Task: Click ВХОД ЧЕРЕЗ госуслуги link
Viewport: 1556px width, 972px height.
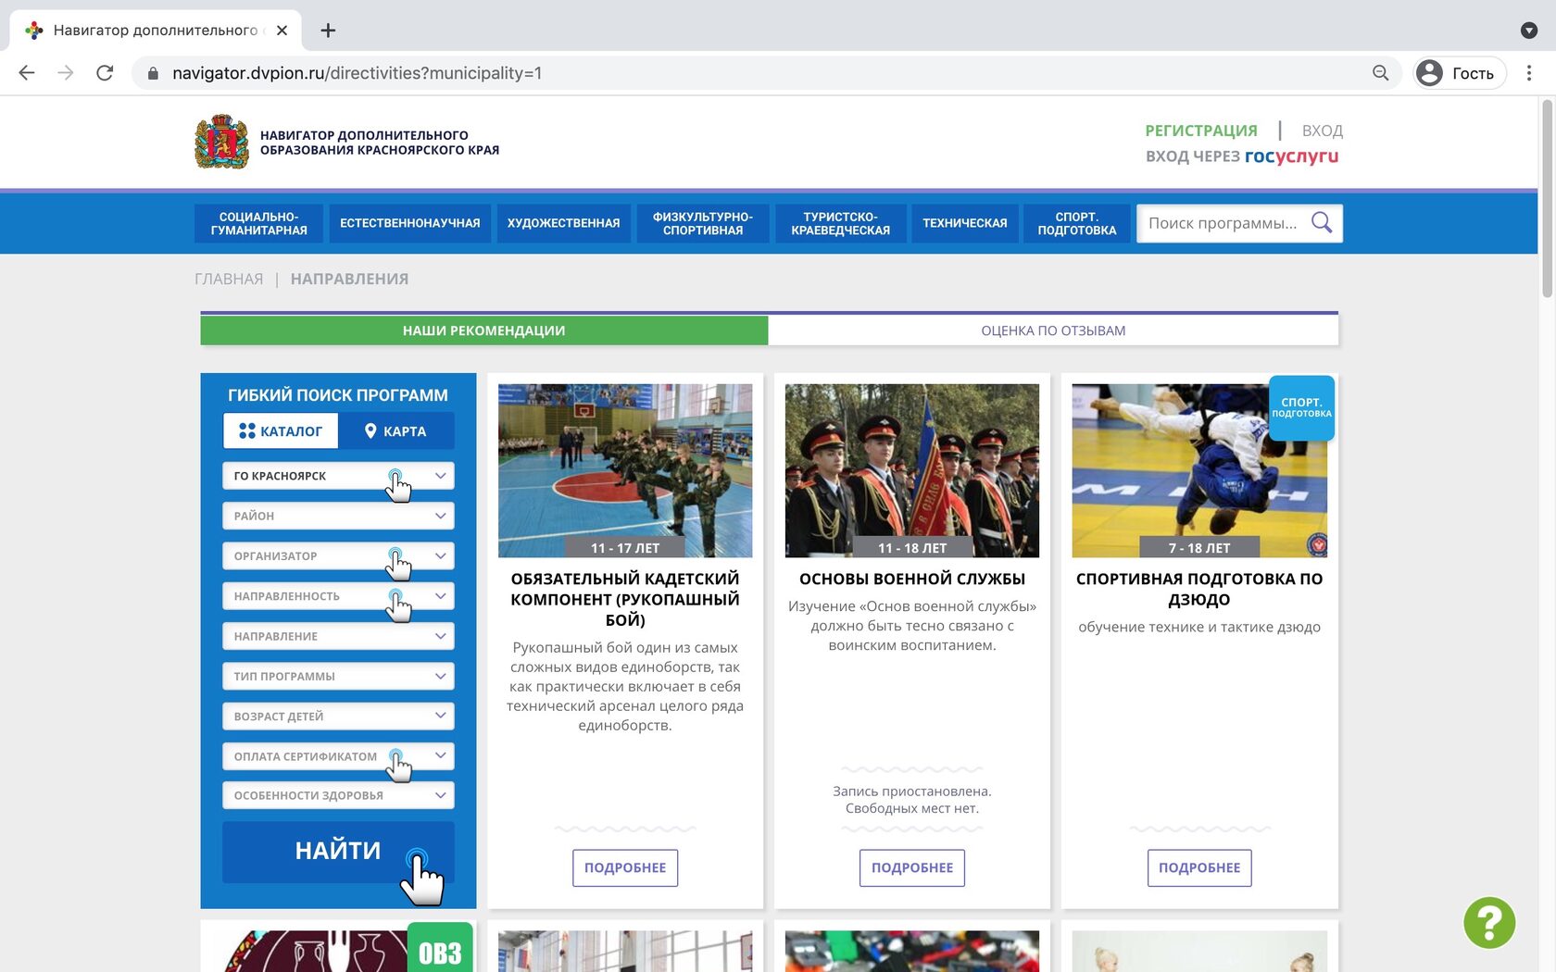Action: 1242,156
